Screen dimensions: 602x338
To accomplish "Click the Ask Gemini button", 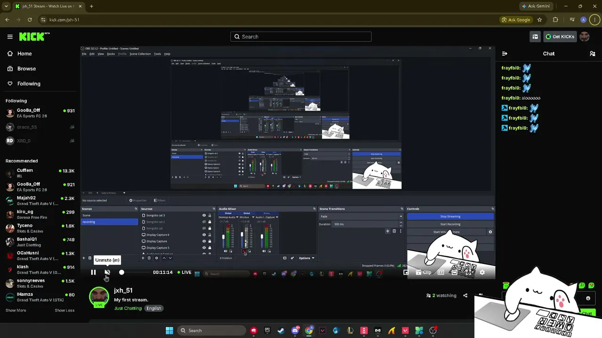I will (x=535, y=6).
